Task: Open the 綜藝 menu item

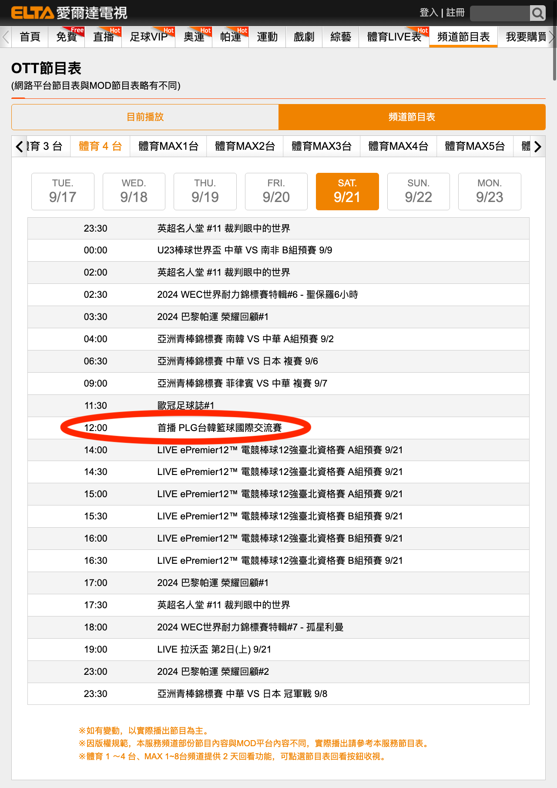Action: tap(341, 37)
